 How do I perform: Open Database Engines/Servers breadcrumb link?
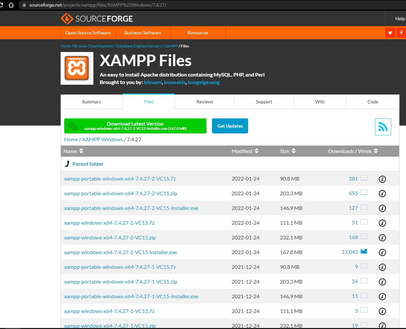[139, 46]
